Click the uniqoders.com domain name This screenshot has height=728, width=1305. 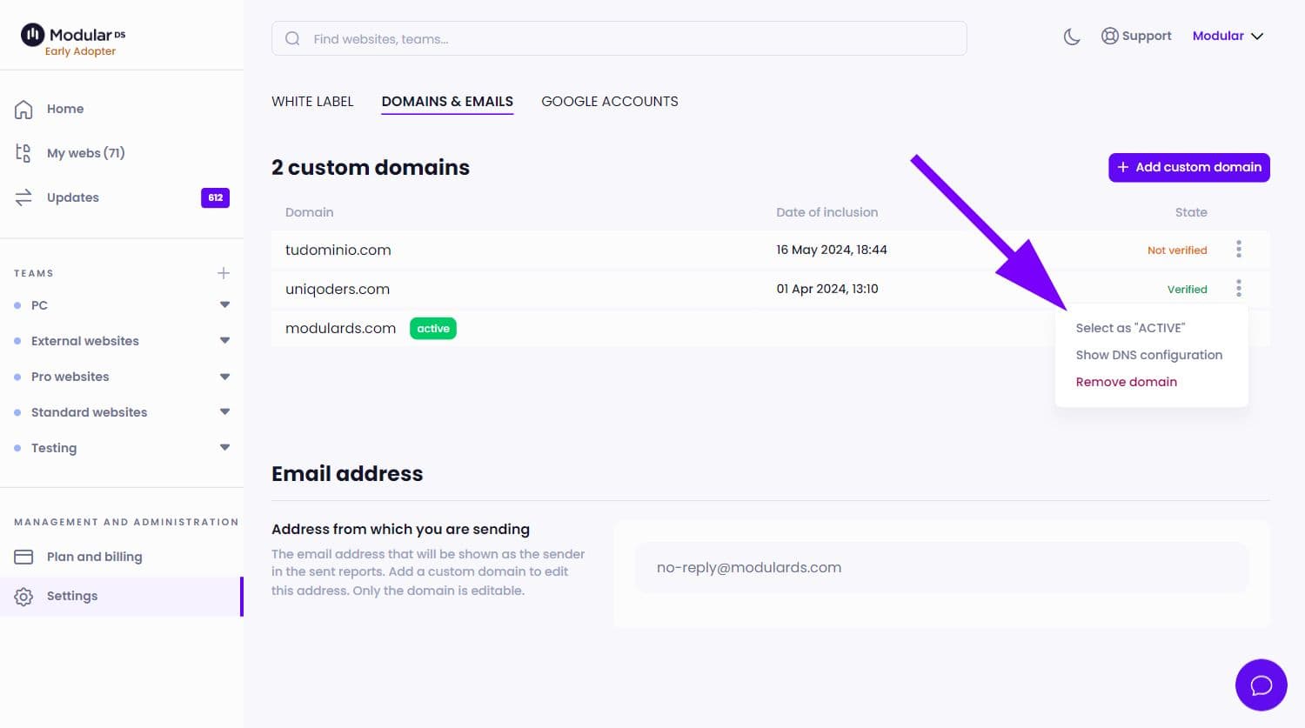click(338, 289)
